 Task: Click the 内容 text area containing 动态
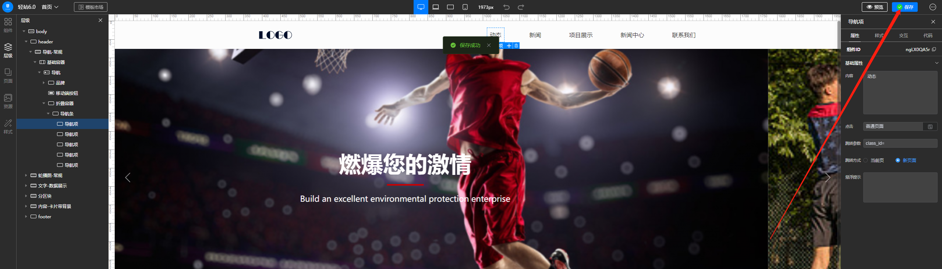point(900,93)
